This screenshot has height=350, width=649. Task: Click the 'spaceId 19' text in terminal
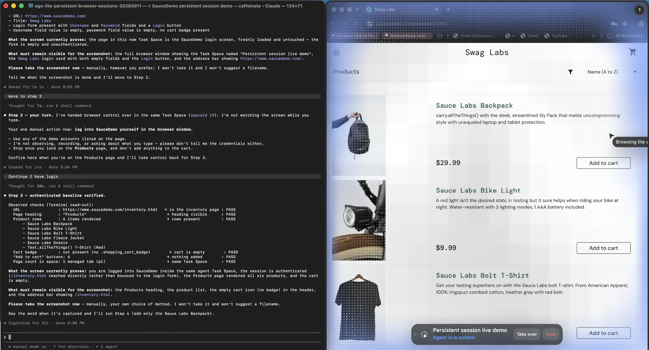(202, 115)
